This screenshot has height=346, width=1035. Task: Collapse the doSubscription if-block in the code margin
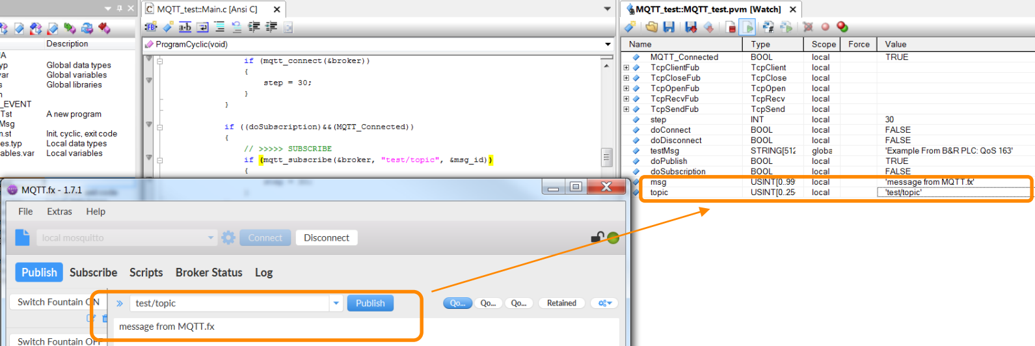tap(160, 127)
